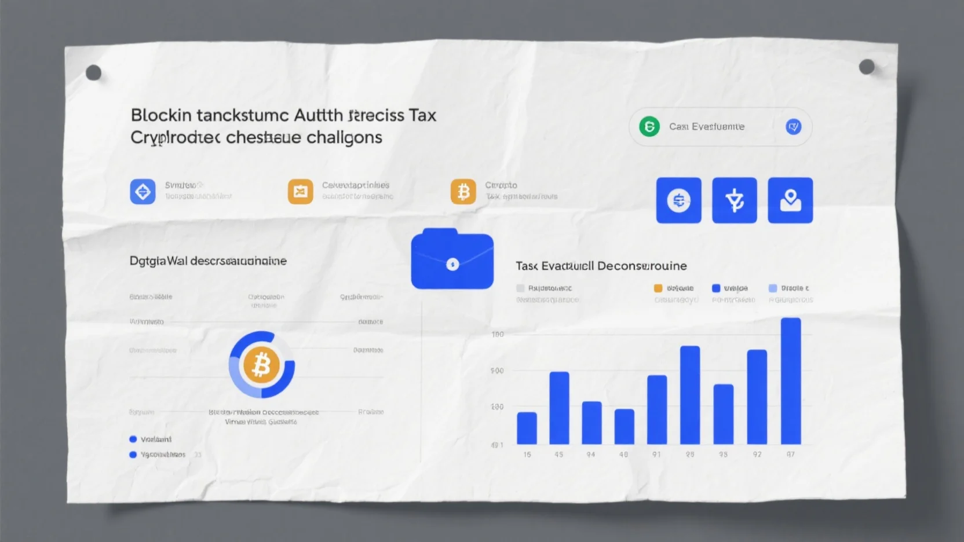Click the orange envelope icon beside 'Cekextaptinlues'
Image resolution: width=964 pixels, height=542 pixels.
click(x=299, y=190)
